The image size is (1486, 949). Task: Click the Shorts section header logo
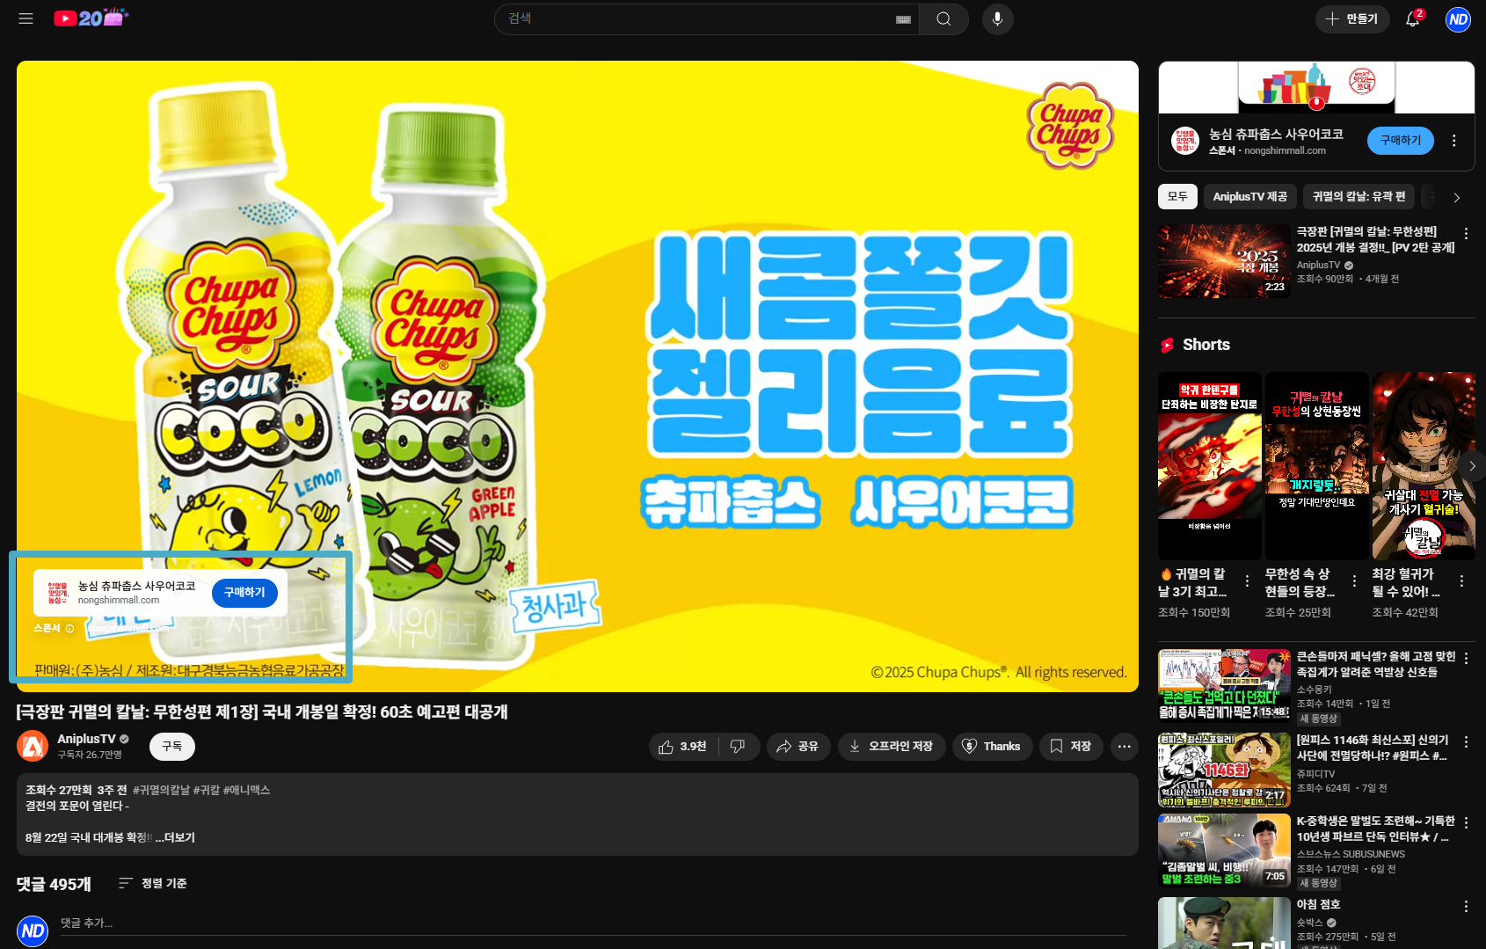(x=1168, y=346)
